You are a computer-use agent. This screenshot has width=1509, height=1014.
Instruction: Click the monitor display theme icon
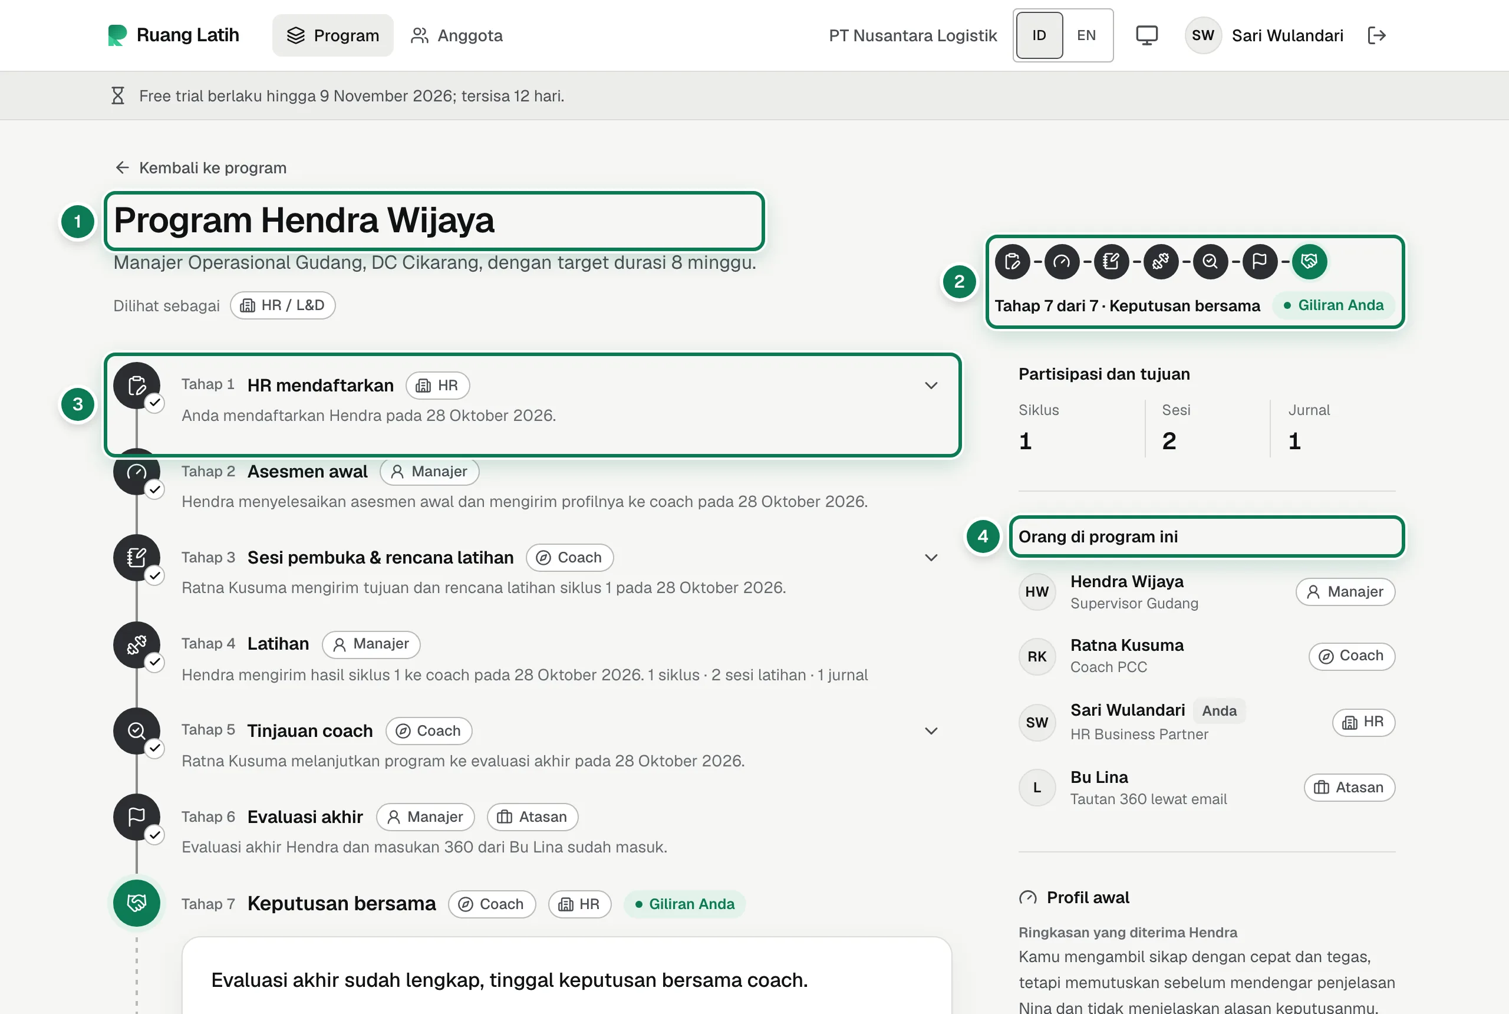[x=1147, y=35]
